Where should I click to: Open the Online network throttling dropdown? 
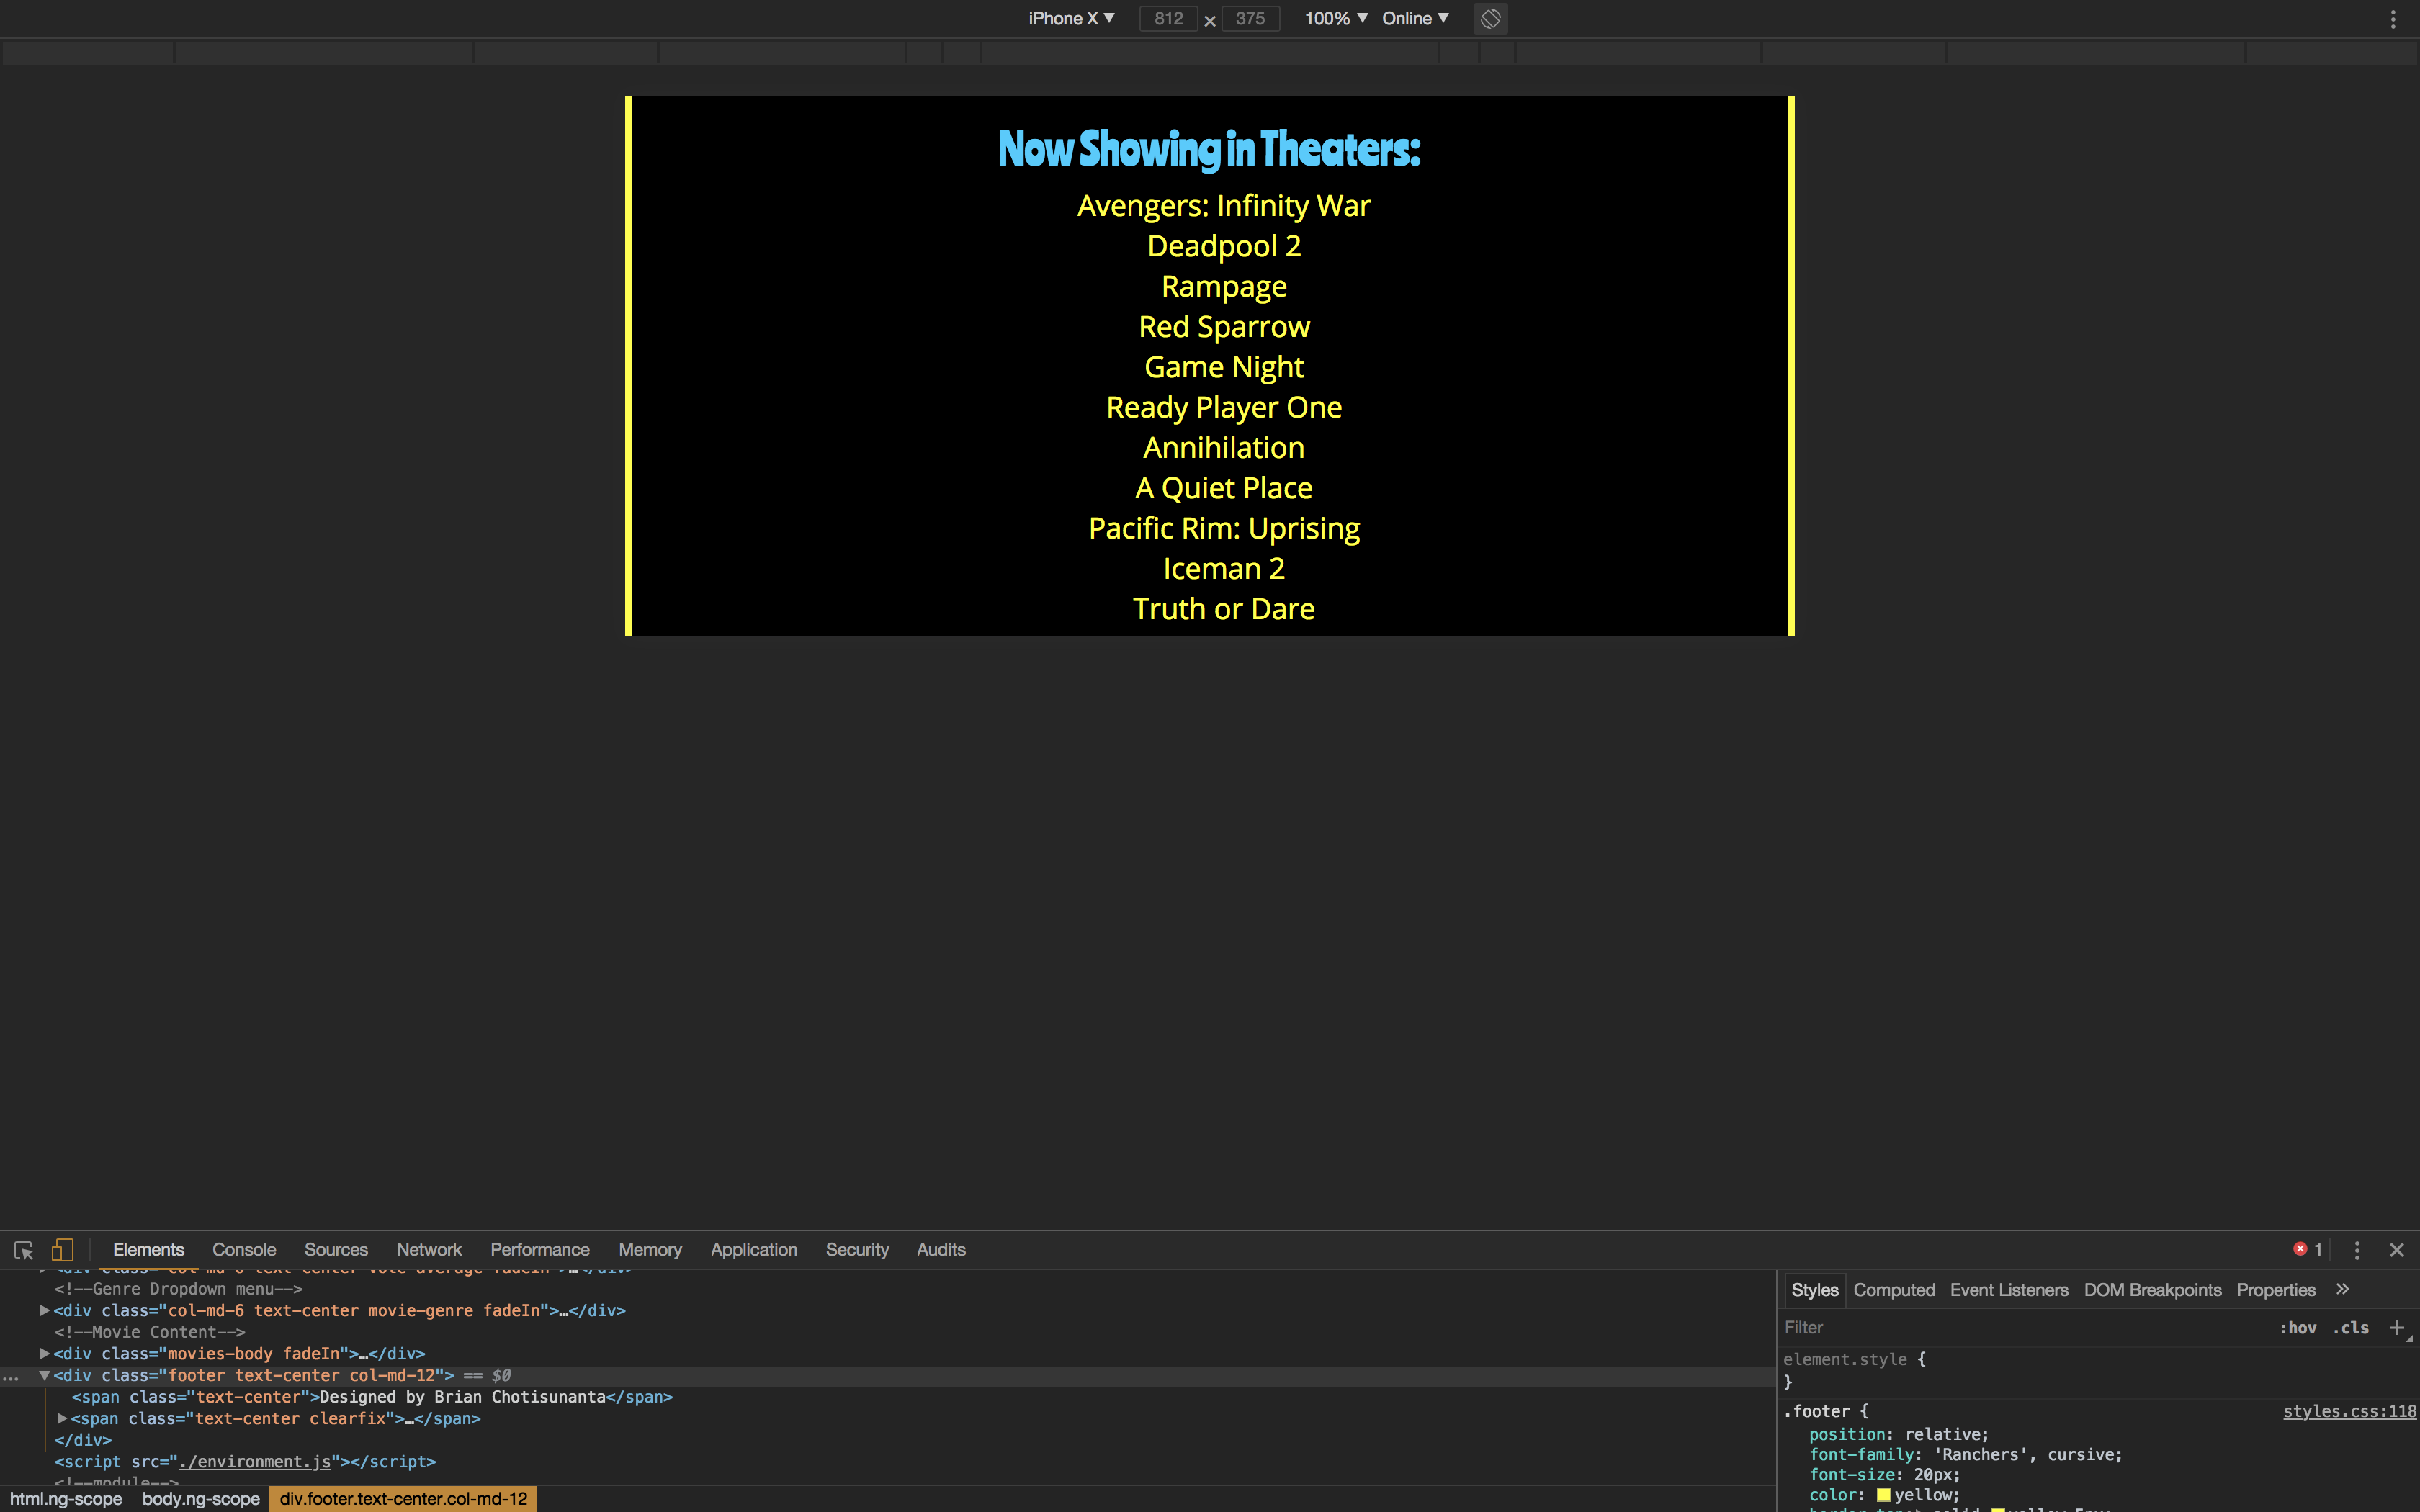click(1415, 19)
